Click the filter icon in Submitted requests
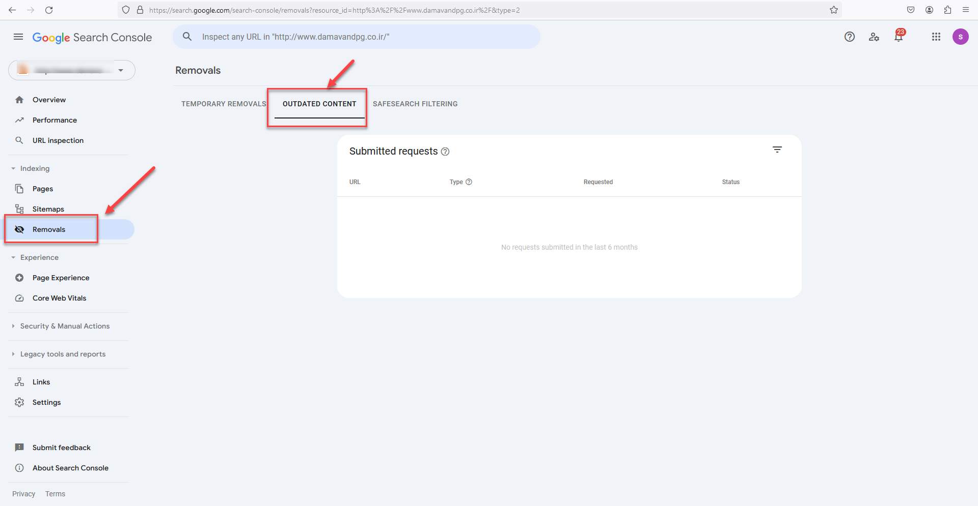Viewport: 978px width, 506px height. (x=777, y=150)
